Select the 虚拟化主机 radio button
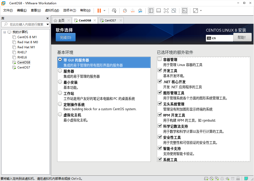Screen dimensions: 254x181 pyautogui.click(x=60, y=115)
